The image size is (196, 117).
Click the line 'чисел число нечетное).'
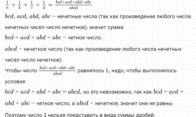pos(34,60)
